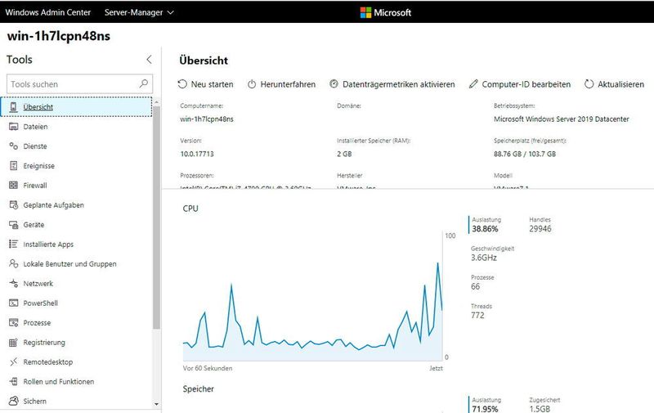Click the Firewall brick icon
The width and height of the screenshot is (654, 413).
click(x=13, y=185)
